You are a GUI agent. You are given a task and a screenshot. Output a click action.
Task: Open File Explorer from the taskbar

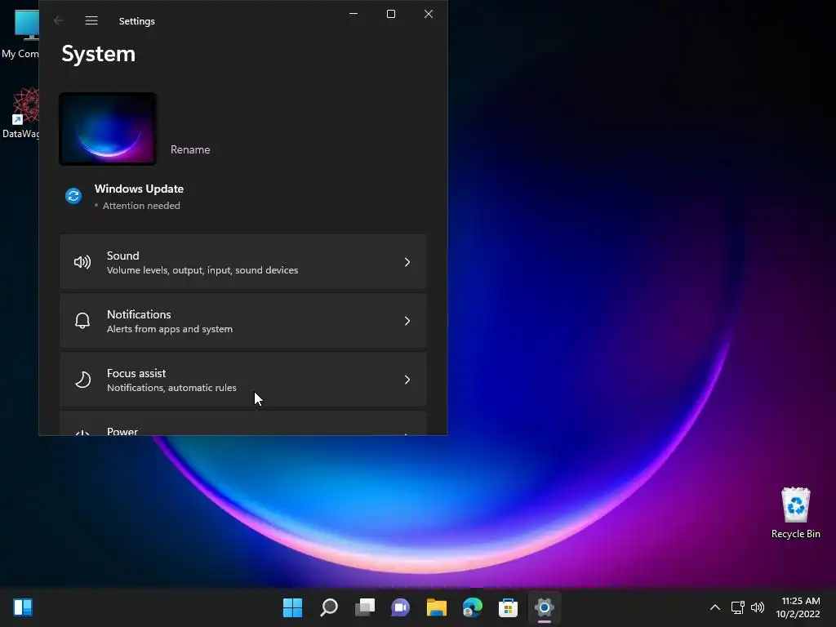tap(437, 607)
